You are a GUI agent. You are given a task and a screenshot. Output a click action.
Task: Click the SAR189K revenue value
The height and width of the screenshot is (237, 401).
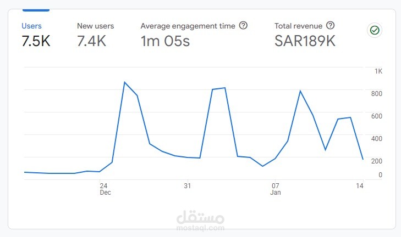(305, 41)
